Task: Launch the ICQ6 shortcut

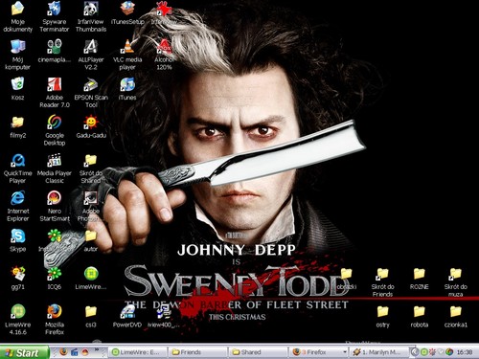Action: pyautogui.click(x=55, y=278)
